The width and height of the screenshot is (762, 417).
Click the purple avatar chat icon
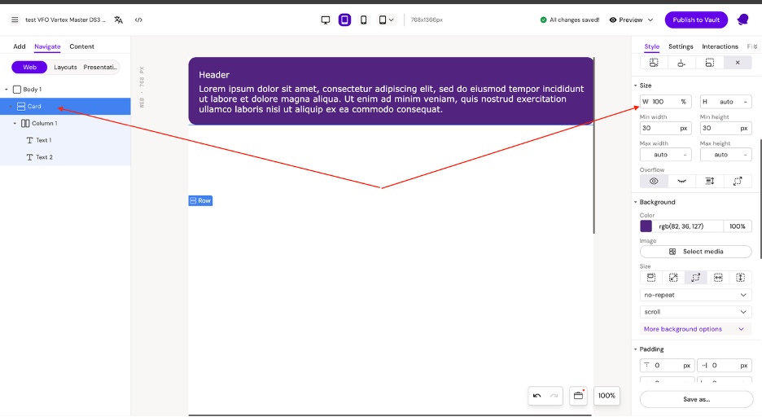pyautogui.click(x=742, y=20)
